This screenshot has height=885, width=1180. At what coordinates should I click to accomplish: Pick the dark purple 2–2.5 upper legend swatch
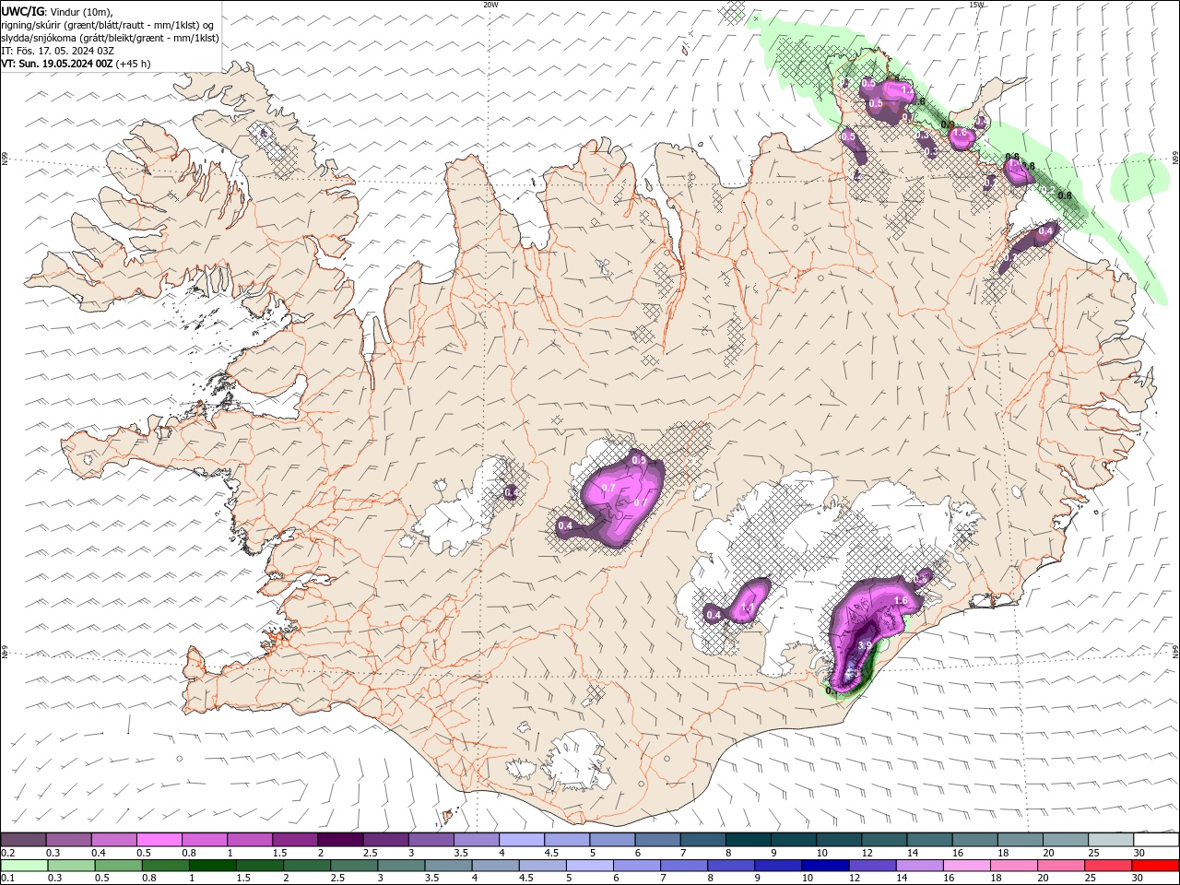point(339,840)
